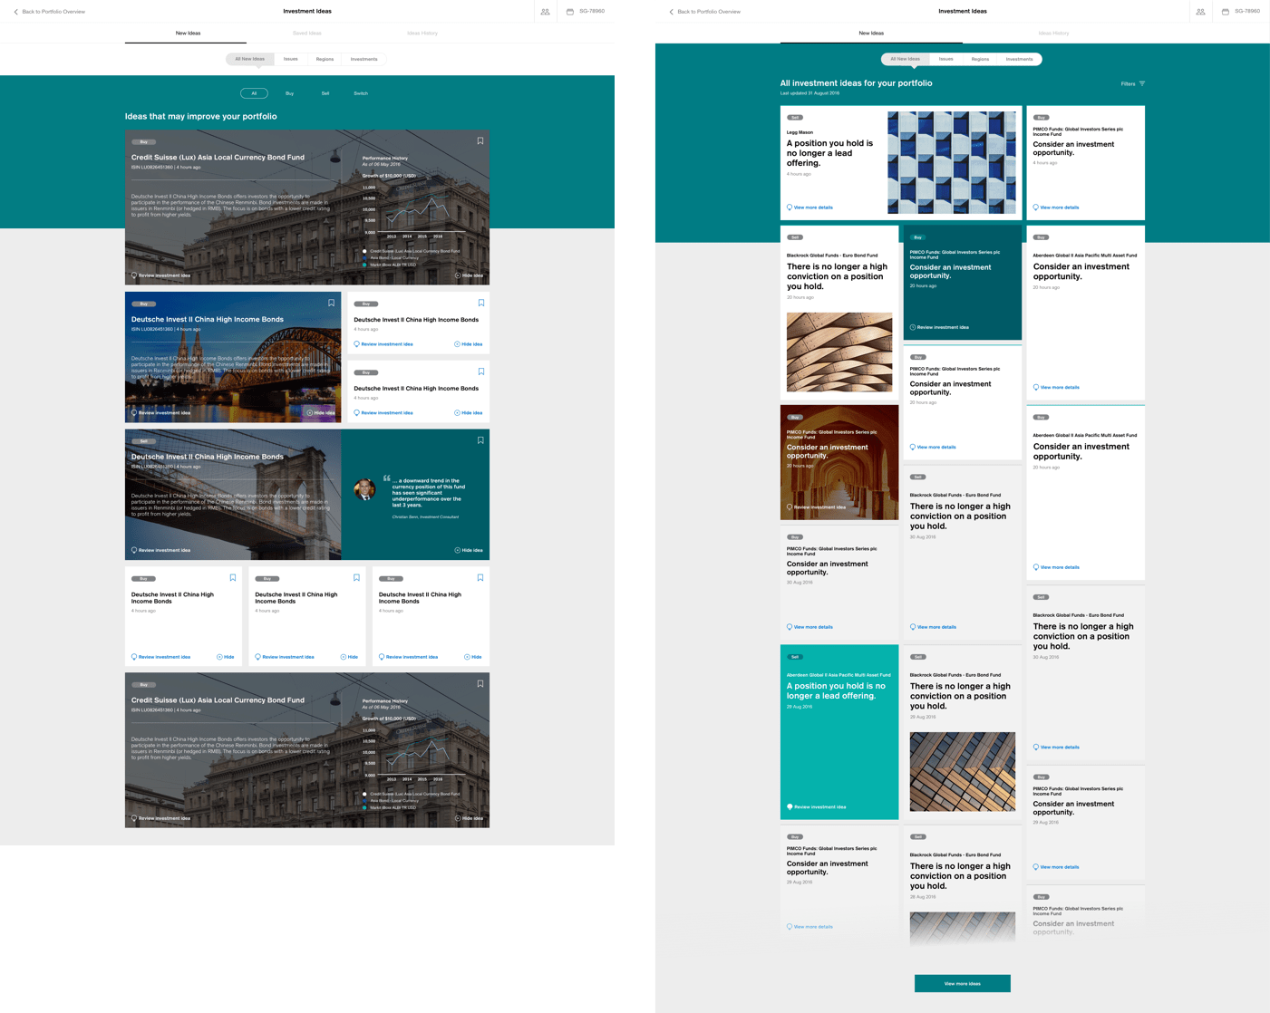1270x1013 pixels.
Task: Click 'Ideas that may improve your portfolio' heading
Action: coord(201,116)
